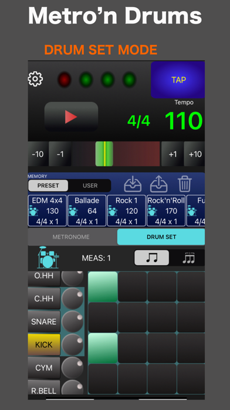Select triplet subdivision mode
This screenshot has height=410, width=230.
(x=188, y=258)
